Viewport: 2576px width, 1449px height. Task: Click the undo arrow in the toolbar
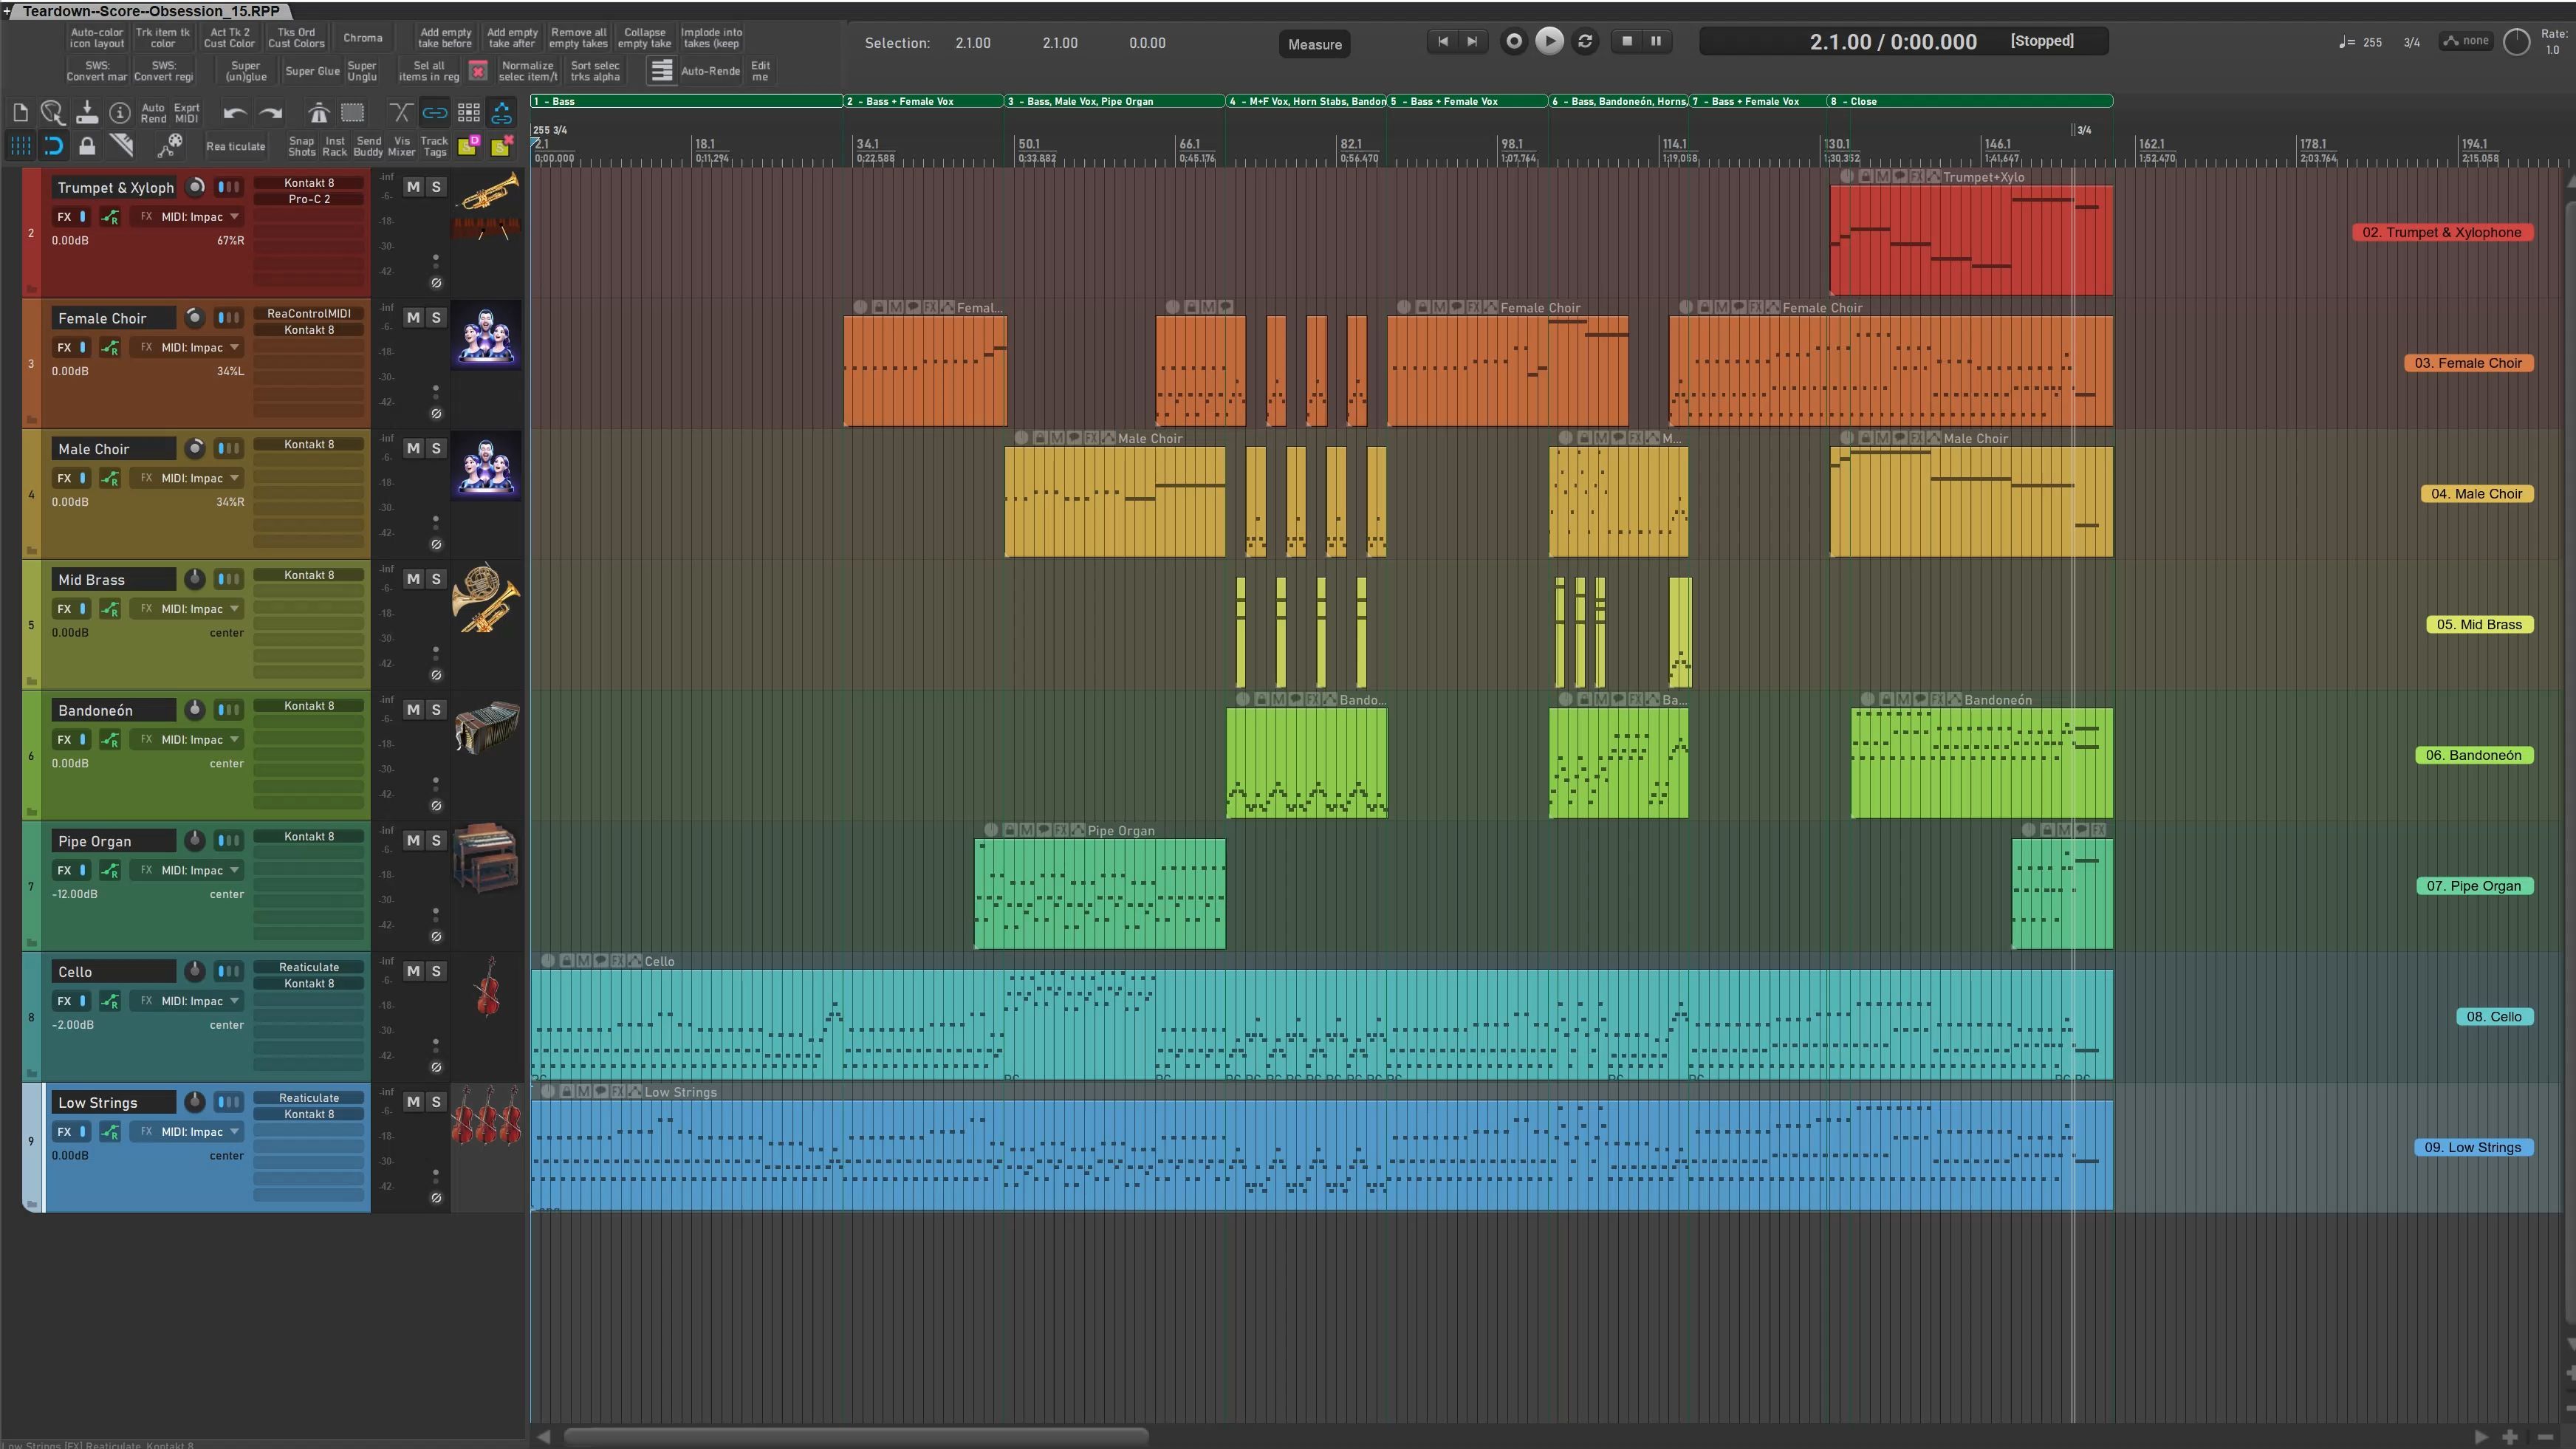click(235, 113)
